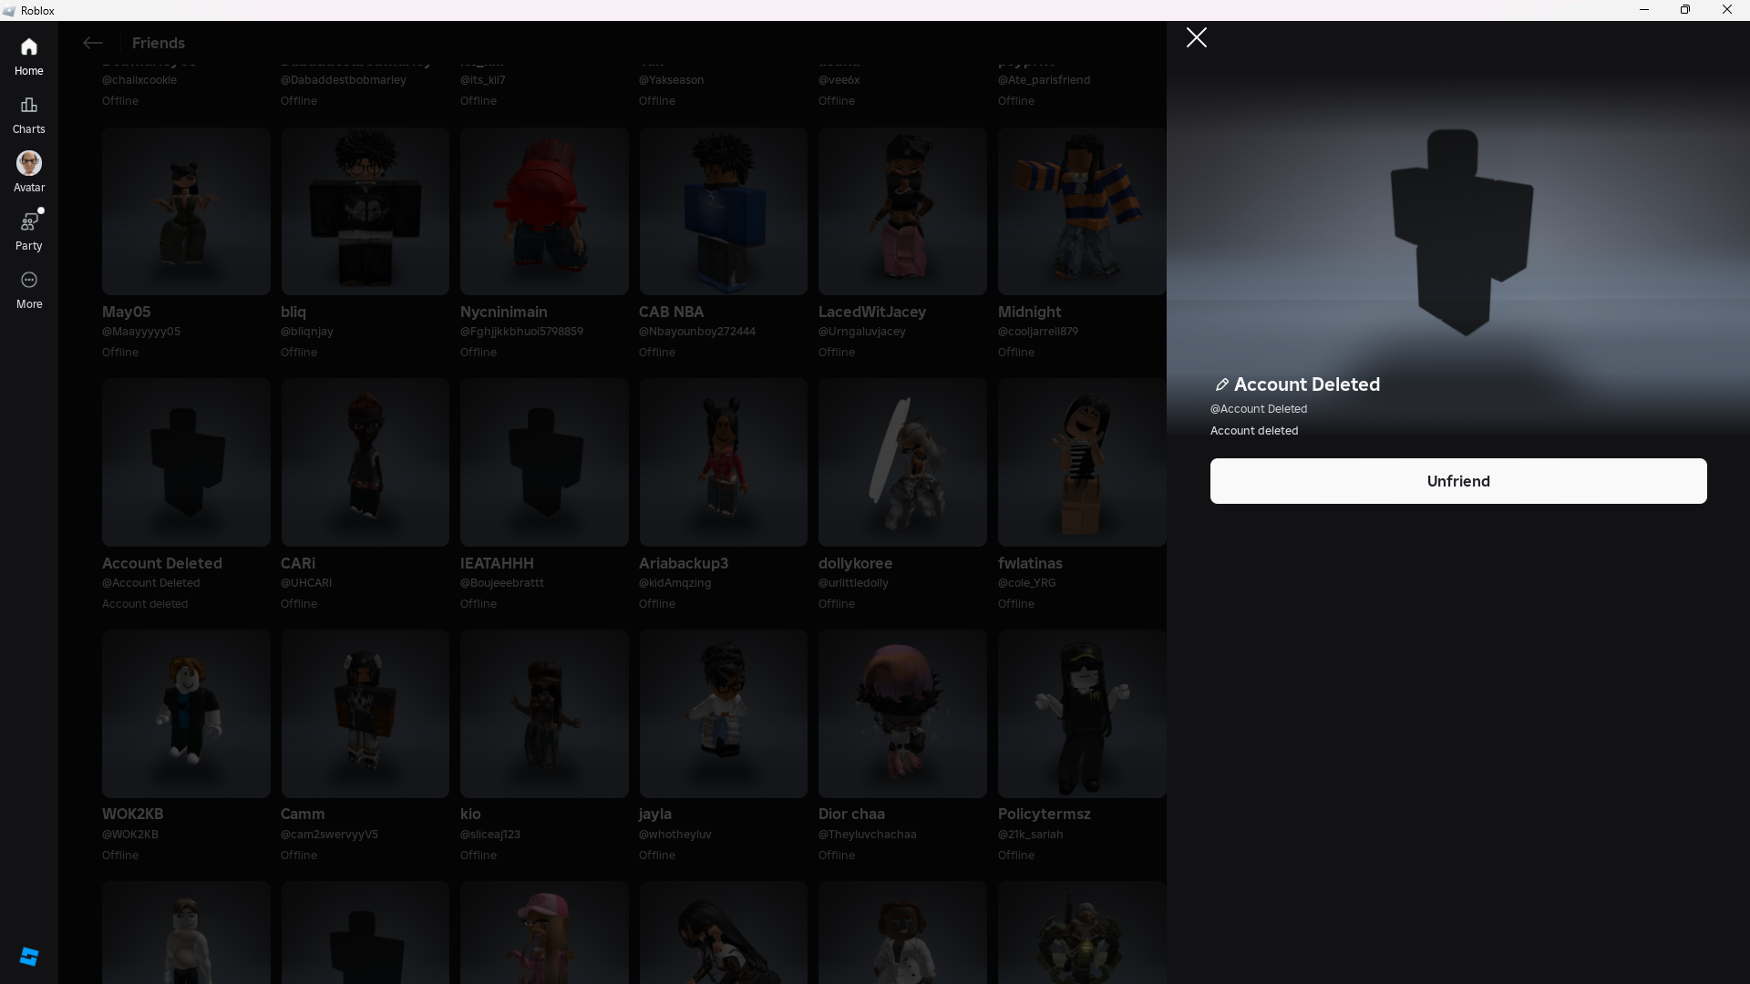Click the back arrow beside Friends
The height and width of the screenshot is (984, 1750).
point(92,43)
